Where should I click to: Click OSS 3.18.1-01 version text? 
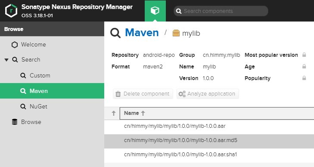click(x=37, y=15)
